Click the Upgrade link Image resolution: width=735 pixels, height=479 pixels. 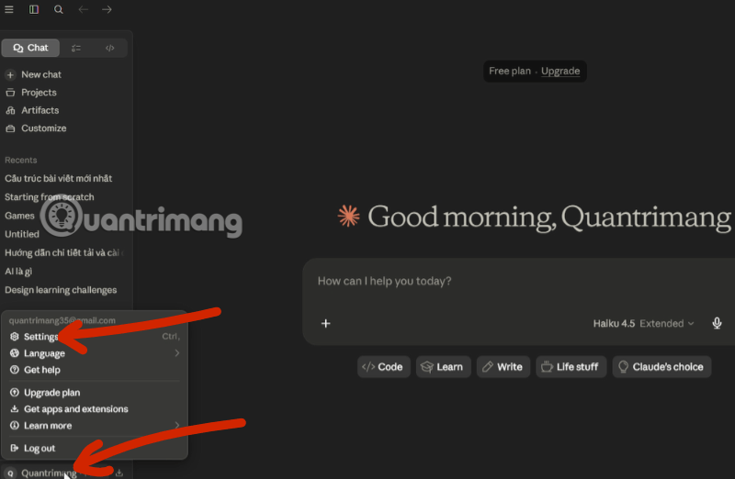click(x=560, y=72)
